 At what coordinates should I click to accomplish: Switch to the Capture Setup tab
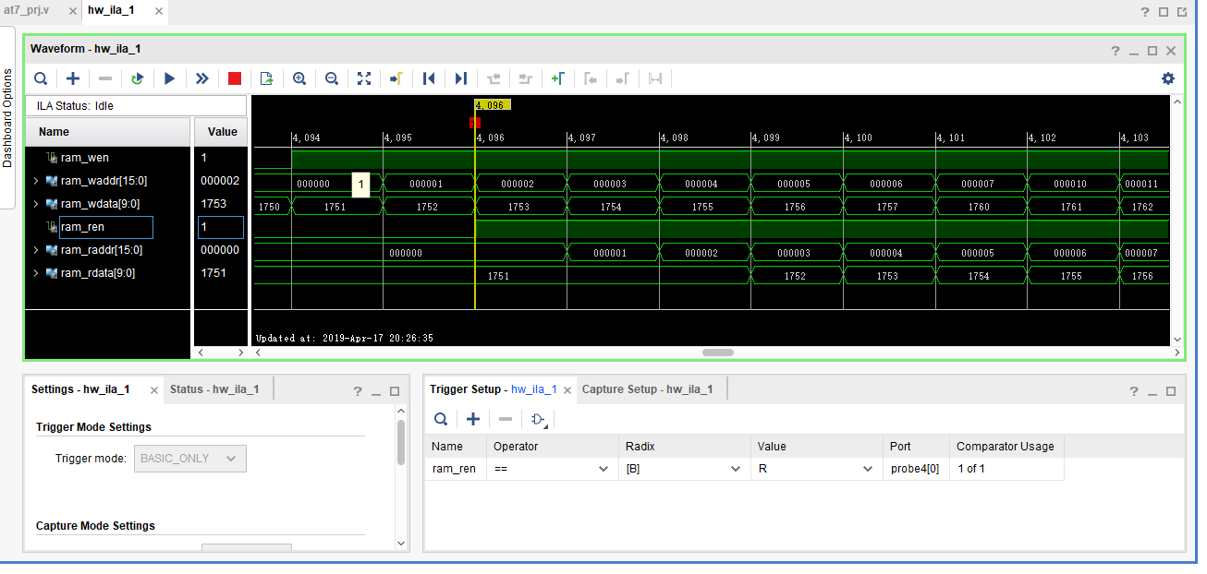click(647, 389)
